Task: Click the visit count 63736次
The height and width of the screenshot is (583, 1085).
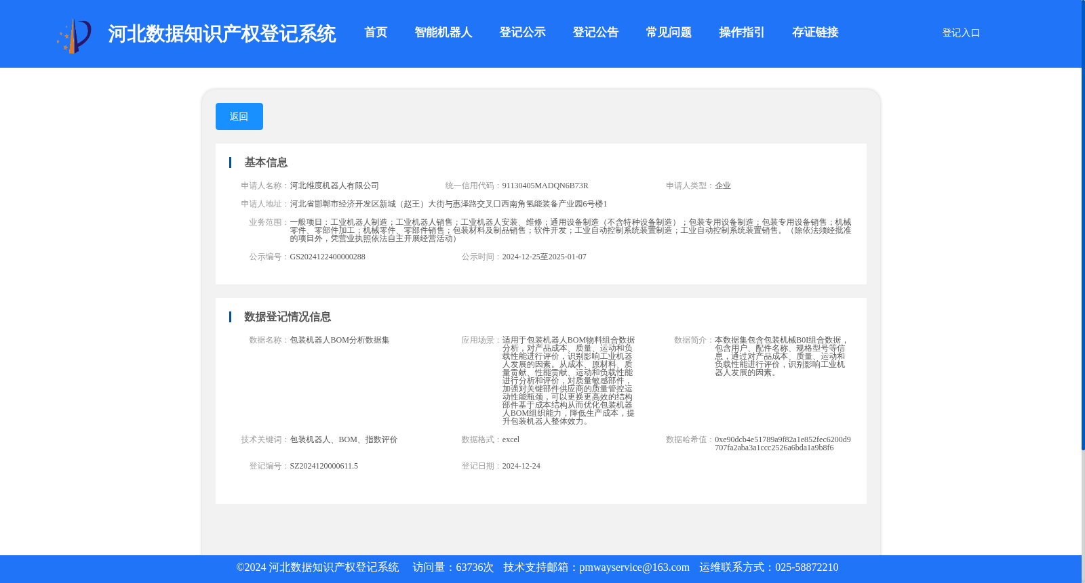Action: (475, 567)
